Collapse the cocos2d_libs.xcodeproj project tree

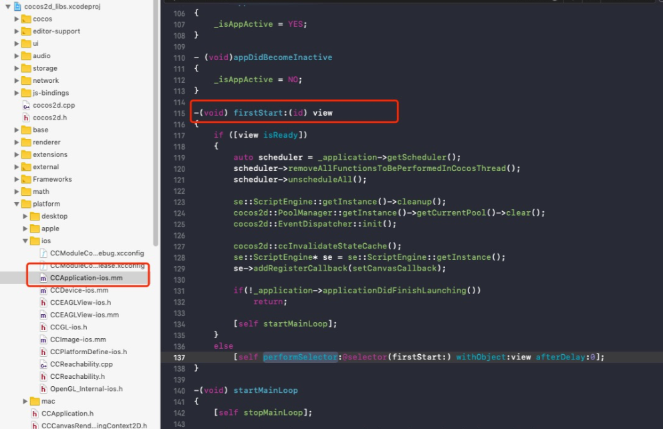click(8, 6)
